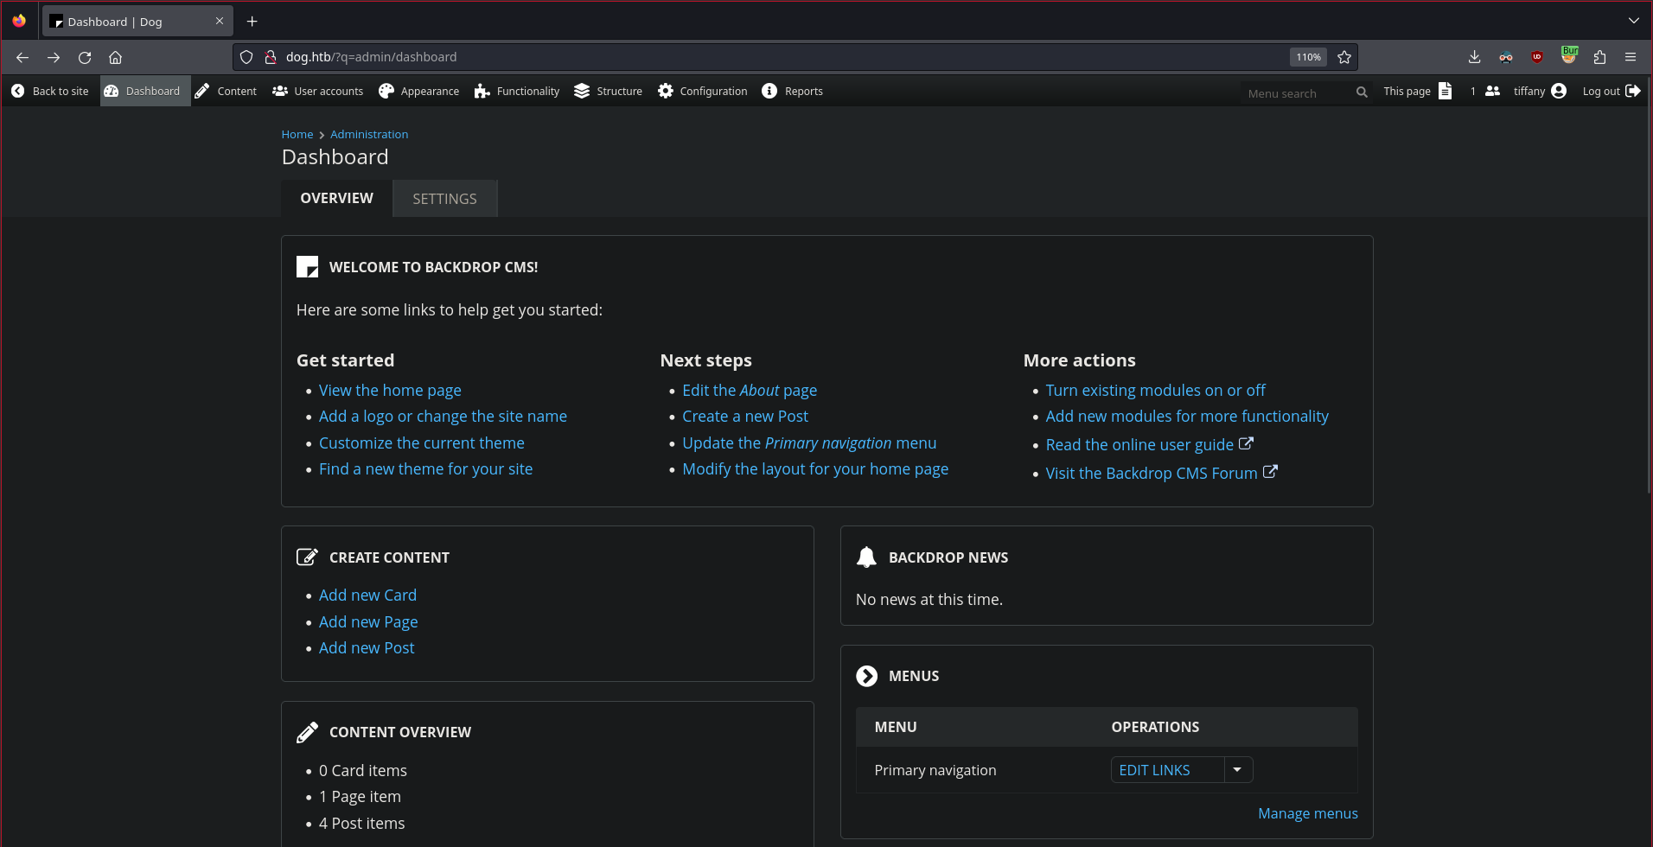Click the Reports info icon
The image size is (1653, 847).
point(769,91)
